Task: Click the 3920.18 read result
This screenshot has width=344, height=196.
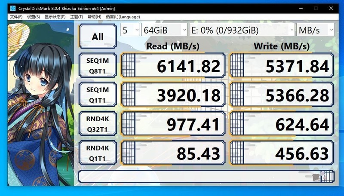Action: tap(173, 95)
